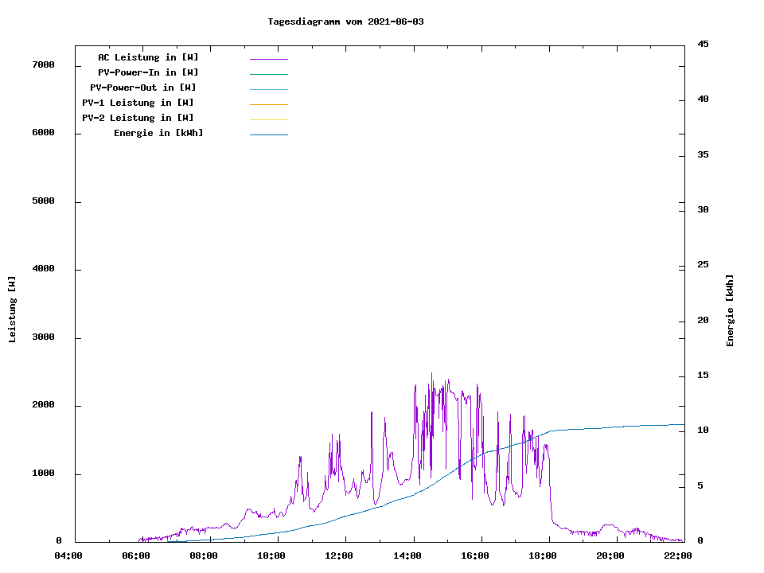Screen dimensions: 764x573
Task: Click the PV-1 Leistung in [W] legend label
Action: point(138,103)
